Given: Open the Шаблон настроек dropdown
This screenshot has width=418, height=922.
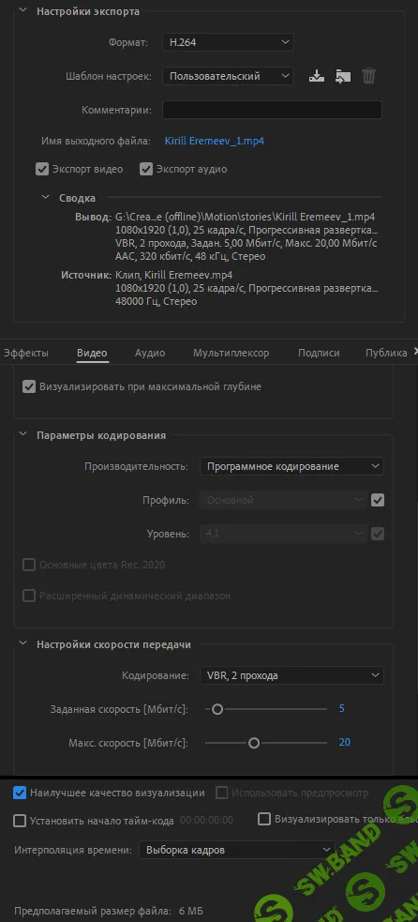Looking at the screenshot, I should point(228,76).
